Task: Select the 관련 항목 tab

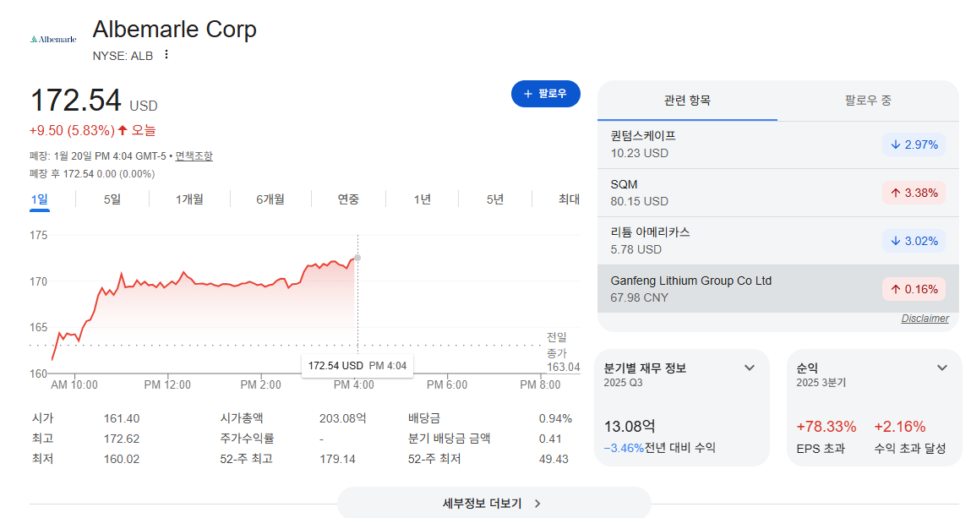Action: coord(687,101)
